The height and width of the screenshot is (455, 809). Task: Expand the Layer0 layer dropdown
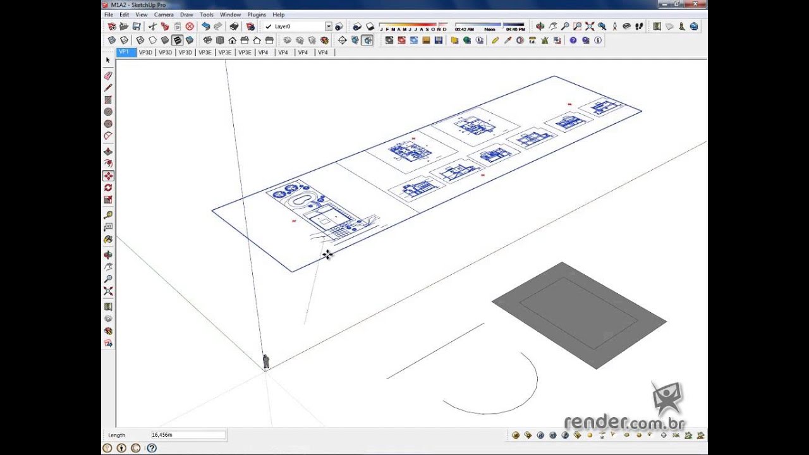point(329,27)
